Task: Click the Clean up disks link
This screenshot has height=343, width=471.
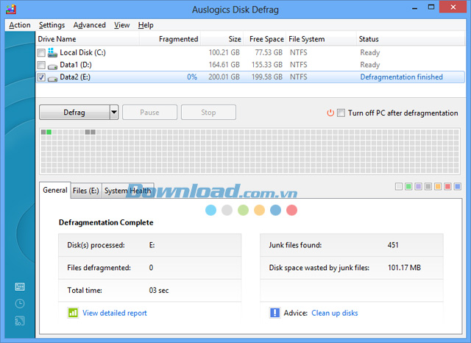Action: (334, 313)
